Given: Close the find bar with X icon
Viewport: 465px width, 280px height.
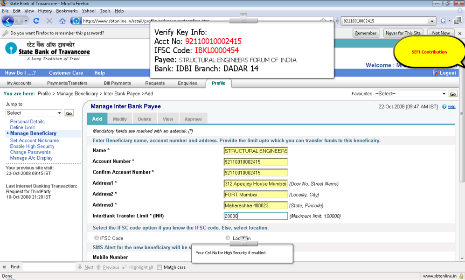Looking at the screenshot, I should tap(5, 267).
